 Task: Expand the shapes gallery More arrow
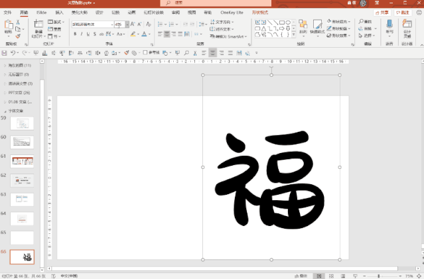tap(294, 34)
